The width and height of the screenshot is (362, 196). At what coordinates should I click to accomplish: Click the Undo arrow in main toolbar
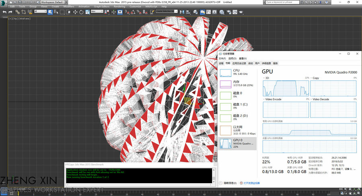4,12
